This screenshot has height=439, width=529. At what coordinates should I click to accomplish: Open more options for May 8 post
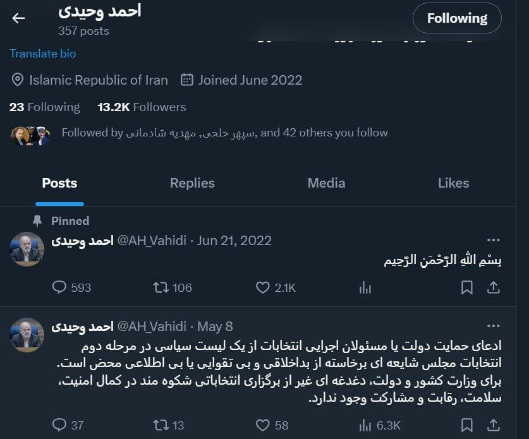[x=494, y=326]
